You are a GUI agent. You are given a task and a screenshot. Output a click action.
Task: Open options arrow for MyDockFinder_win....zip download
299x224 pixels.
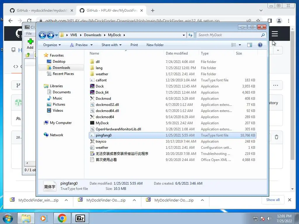tap(66, 200)
